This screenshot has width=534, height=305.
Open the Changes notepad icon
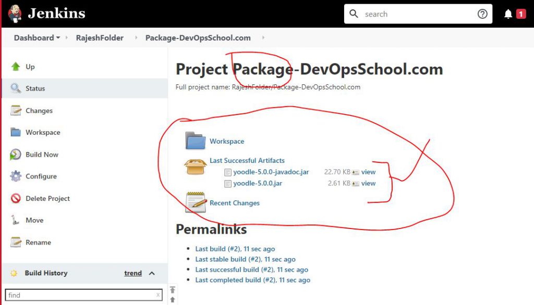click(x=16, y=110)
